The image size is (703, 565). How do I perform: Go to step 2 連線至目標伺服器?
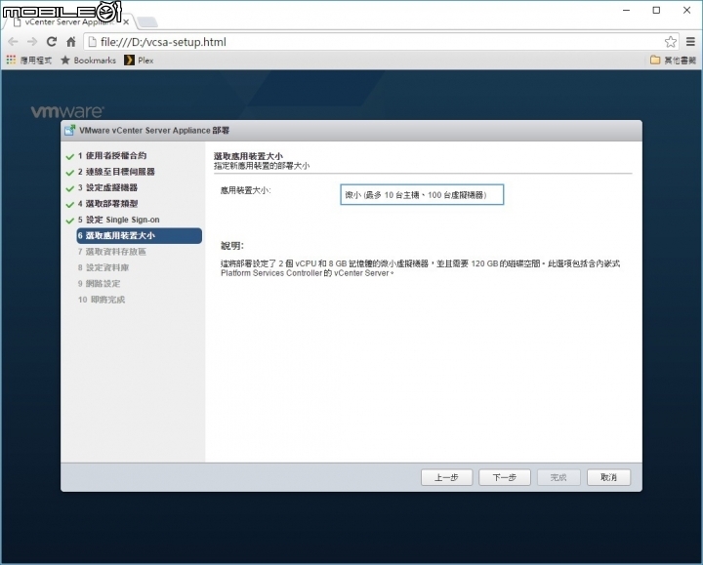(116, 172)
